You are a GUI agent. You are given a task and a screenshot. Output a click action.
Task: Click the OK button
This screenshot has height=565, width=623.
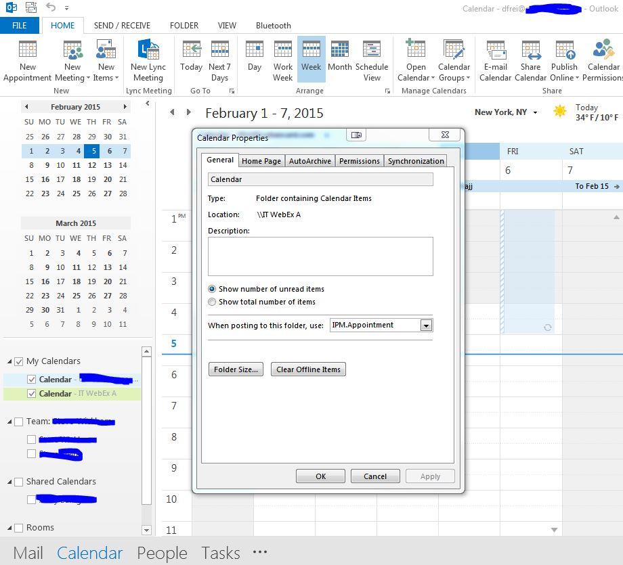320,476
